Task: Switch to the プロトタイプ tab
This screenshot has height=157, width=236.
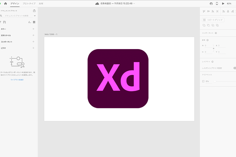Action: point(29,4)
